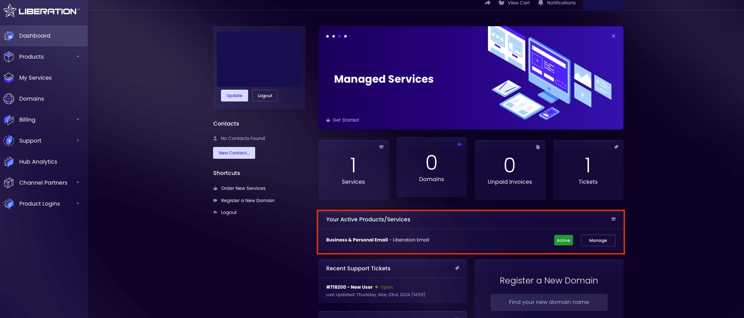Open Billing menu label
This screenshot has width=744, height=318.
27,120
